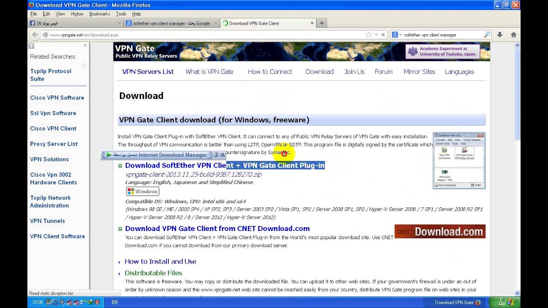Click Download SoftEther VPN Client + Plug-in link
The width and height of the screenshot is (548, 308).
point(225,165)
